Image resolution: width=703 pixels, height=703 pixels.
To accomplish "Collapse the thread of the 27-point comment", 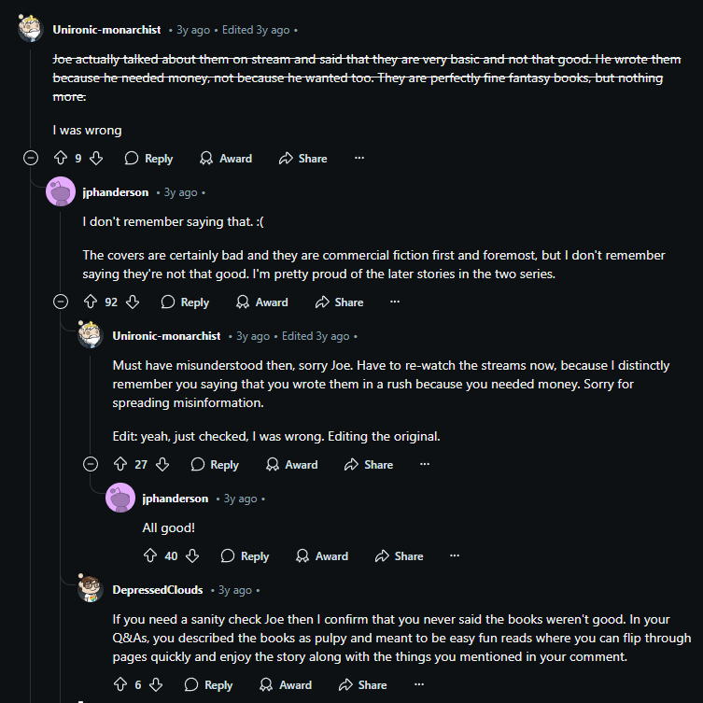I will (x=91, y=464).
